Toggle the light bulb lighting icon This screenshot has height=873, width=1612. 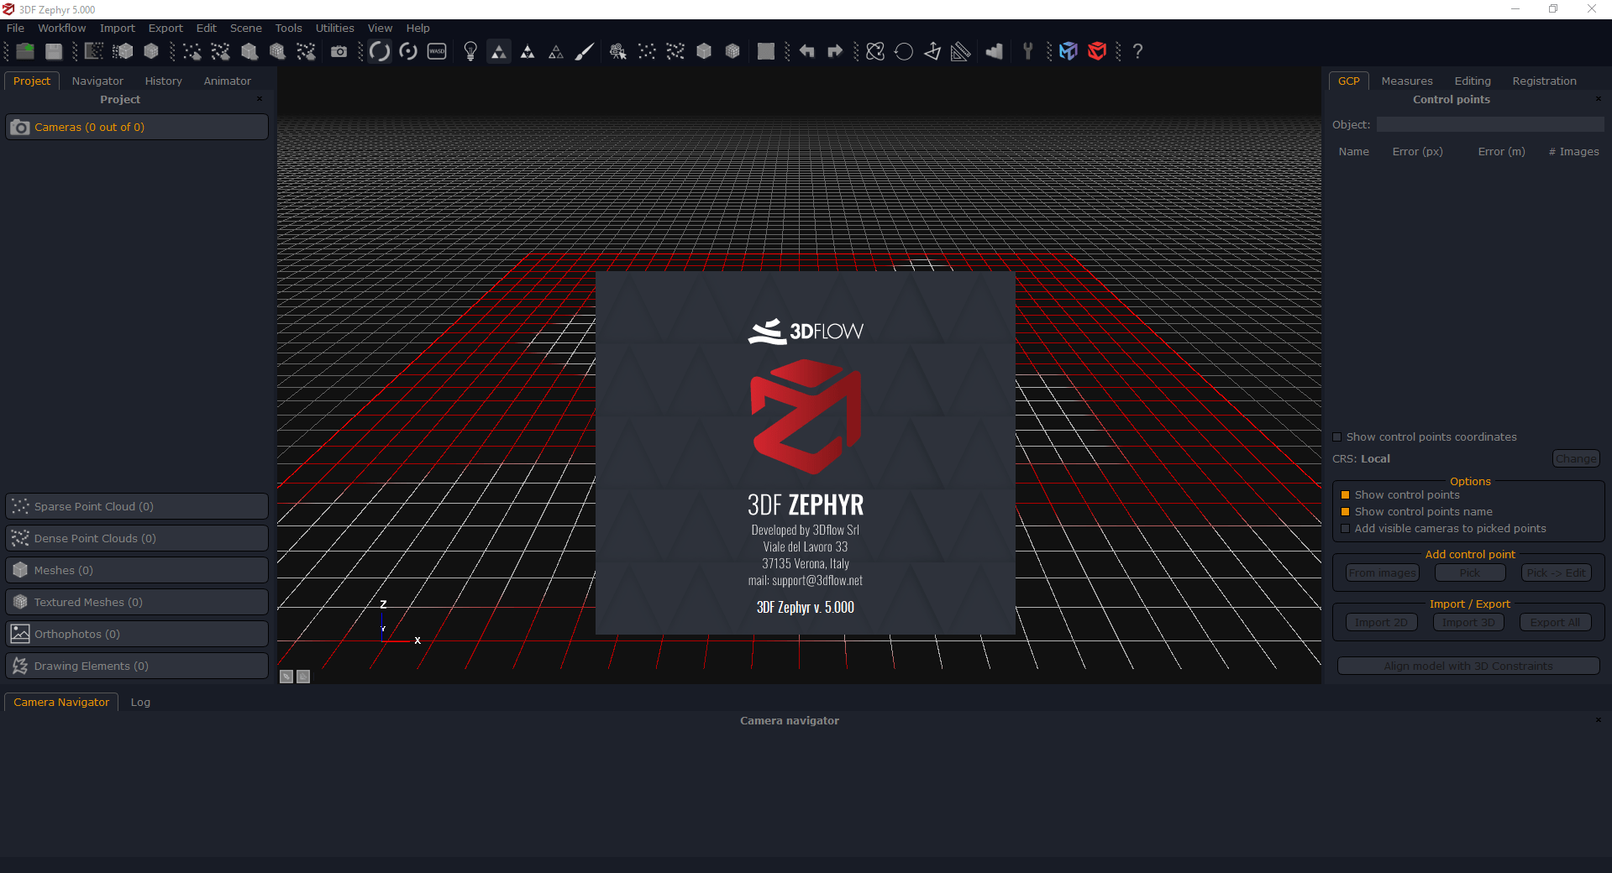click(x=470, y=51)
